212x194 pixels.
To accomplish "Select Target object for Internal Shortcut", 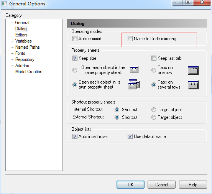I will pyautogui.click(x=154, y=110).
